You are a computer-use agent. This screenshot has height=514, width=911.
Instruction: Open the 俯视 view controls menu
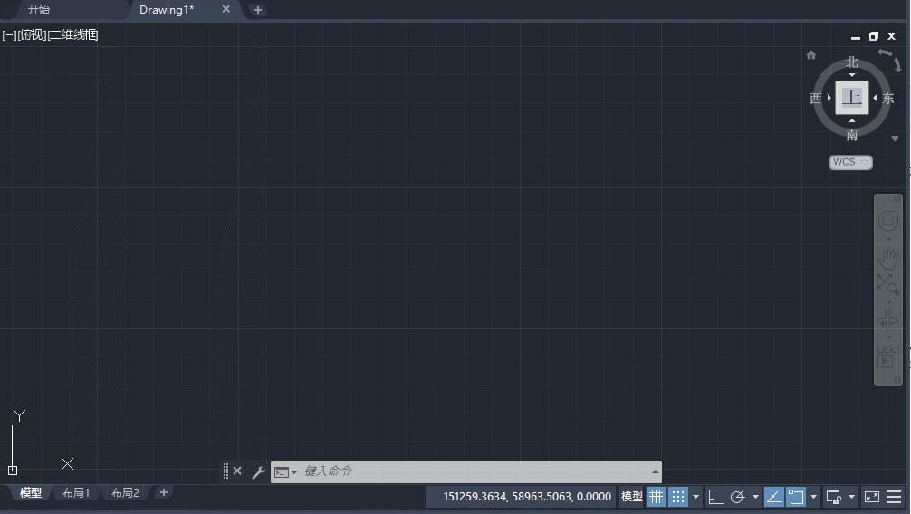pyautogui.click(x=32, y=35)
